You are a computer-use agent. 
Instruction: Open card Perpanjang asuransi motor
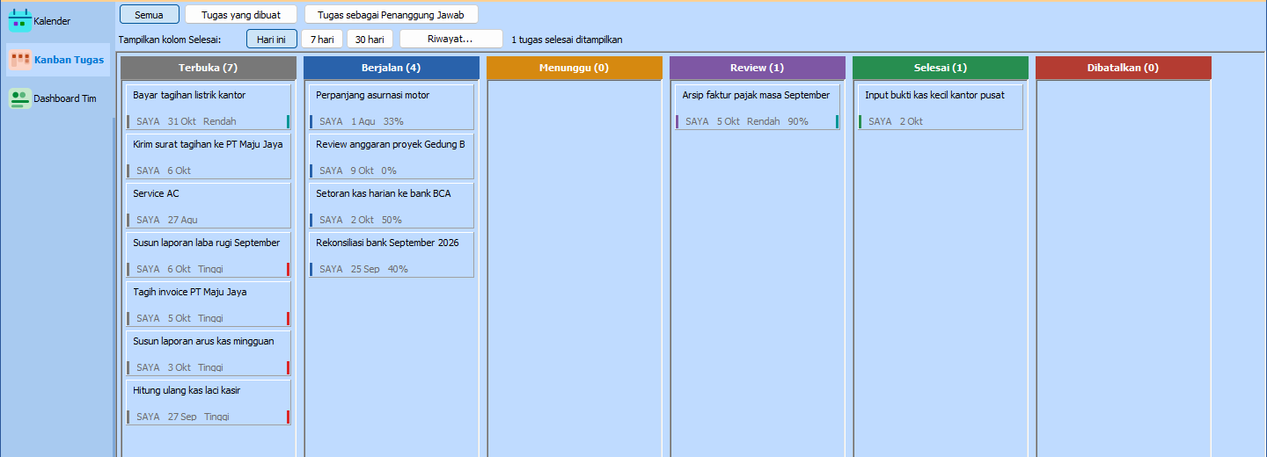click(x=392, y=107)
